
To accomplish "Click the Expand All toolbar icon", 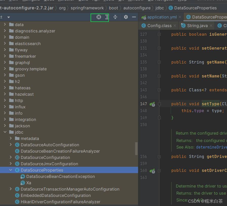I will (x=107, y=17).
